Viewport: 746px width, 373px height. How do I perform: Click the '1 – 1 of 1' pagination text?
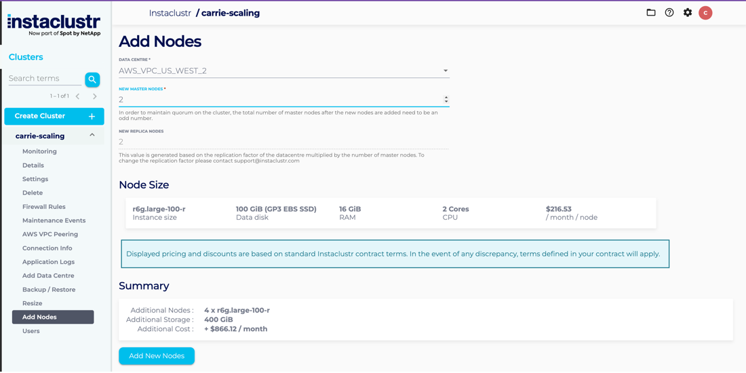click(60, 96)
